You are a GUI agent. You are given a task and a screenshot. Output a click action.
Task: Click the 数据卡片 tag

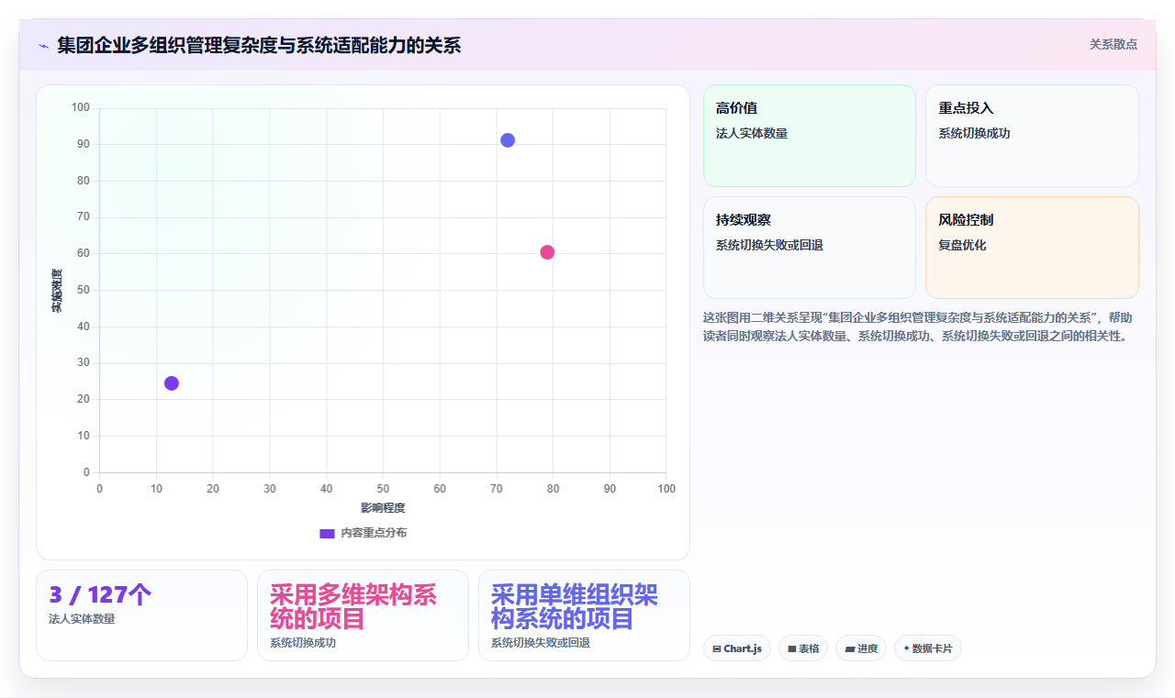click(928, 648)
